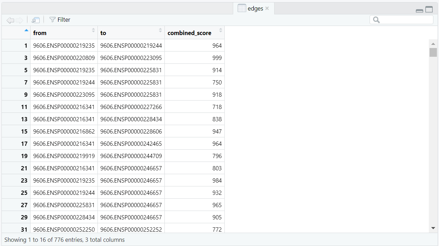The width and height of the screenshot is (439, 246).
Task: Click the search magnifier icon
Action: (376, 20)
